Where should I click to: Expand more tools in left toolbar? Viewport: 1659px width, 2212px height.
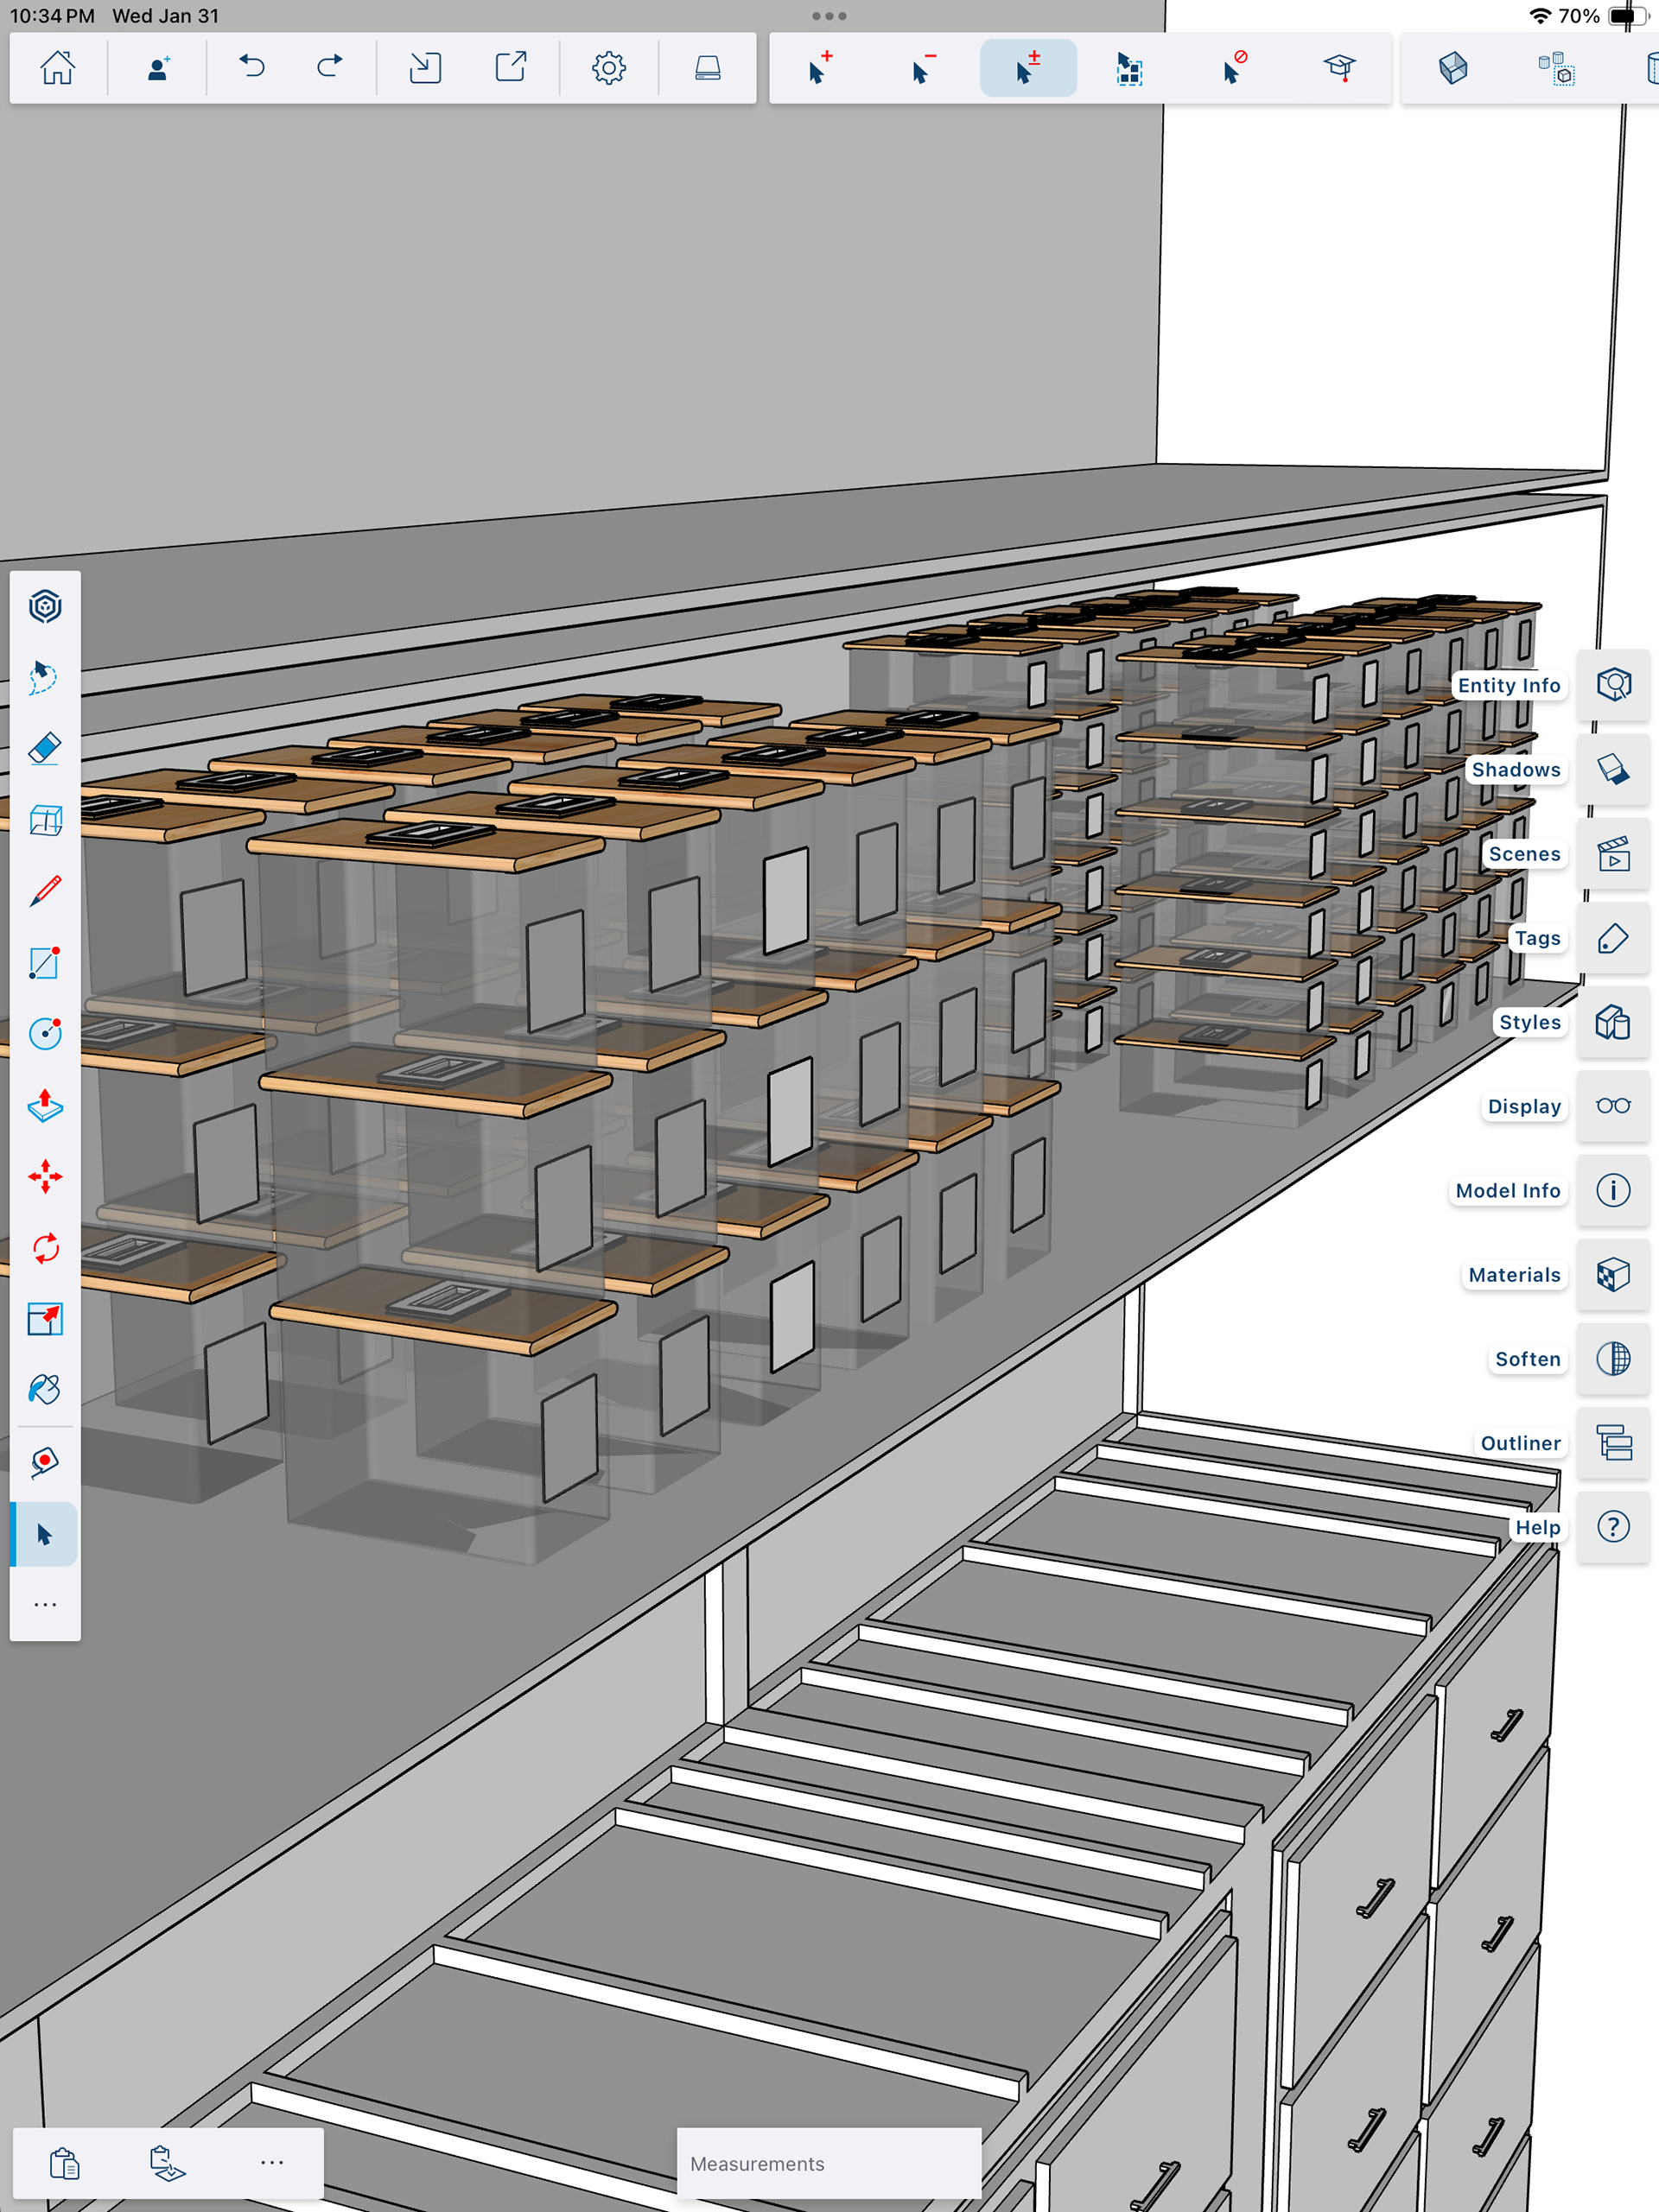pos(45,1604)
